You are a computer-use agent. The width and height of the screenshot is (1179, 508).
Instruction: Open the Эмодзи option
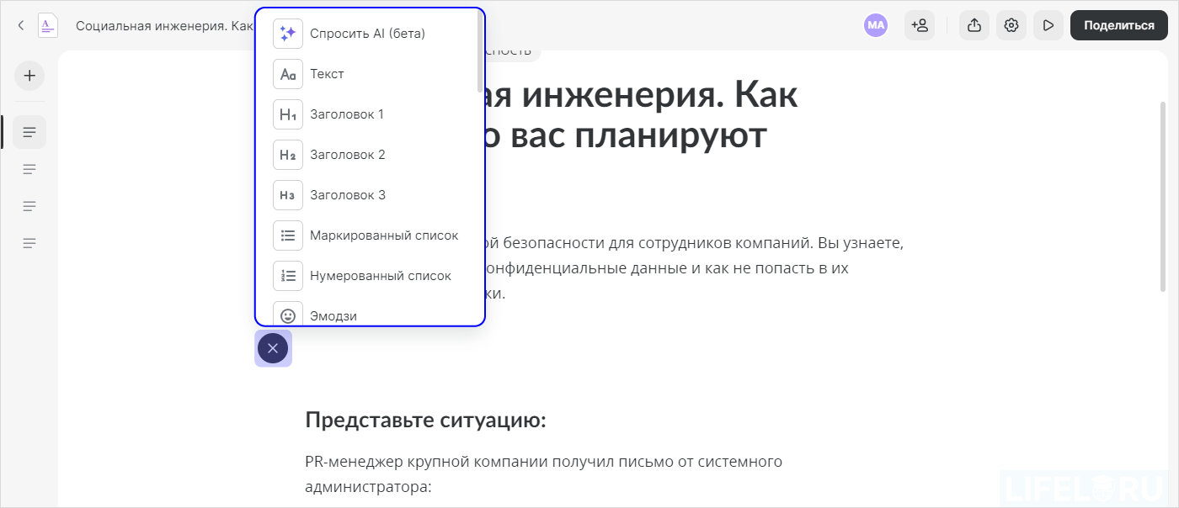pyautogui.click(x=333, y=315)
